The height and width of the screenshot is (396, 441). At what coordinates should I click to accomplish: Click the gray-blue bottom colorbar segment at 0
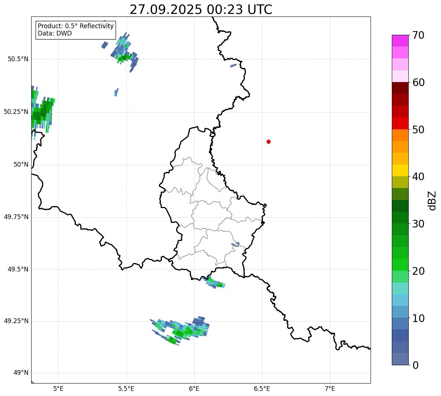(x=400, y=359)
